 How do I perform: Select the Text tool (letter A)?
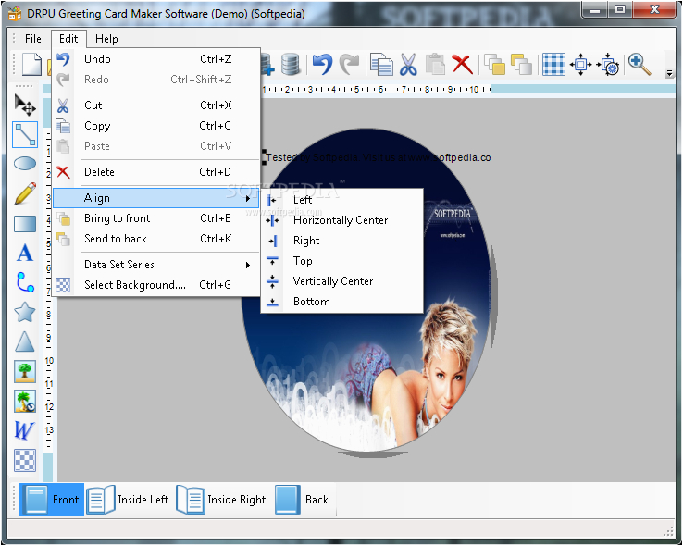[x=25, y=253]
